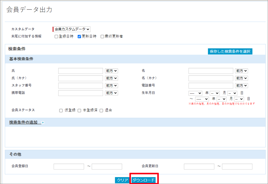This screenshot has width=268, height=184.
Task: Focus the 電話番号 input field
Action: click(211, 86)
